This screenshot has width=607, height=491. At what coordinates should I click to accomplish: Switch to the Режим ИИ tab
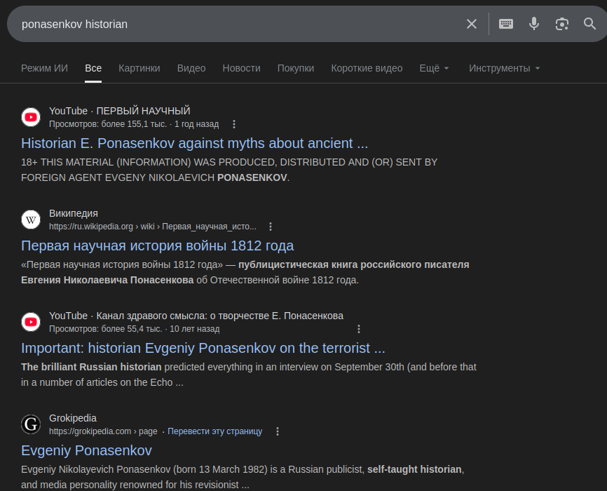click(45, 68)
